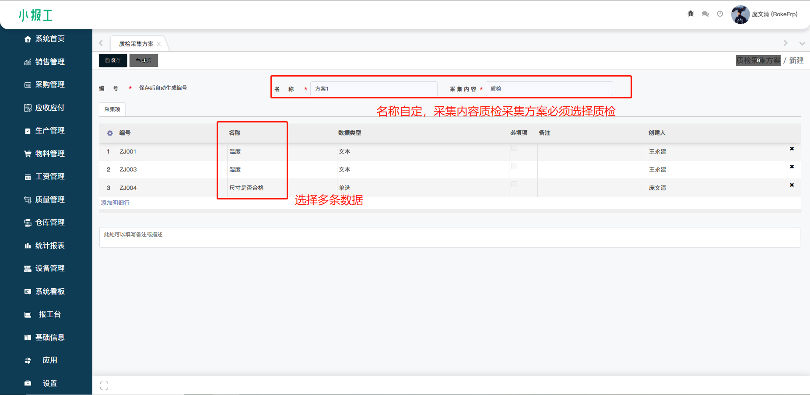This screenshot has height=395, width=810.
Task: Click the bug report icon in header
Action: click(691, 14)
